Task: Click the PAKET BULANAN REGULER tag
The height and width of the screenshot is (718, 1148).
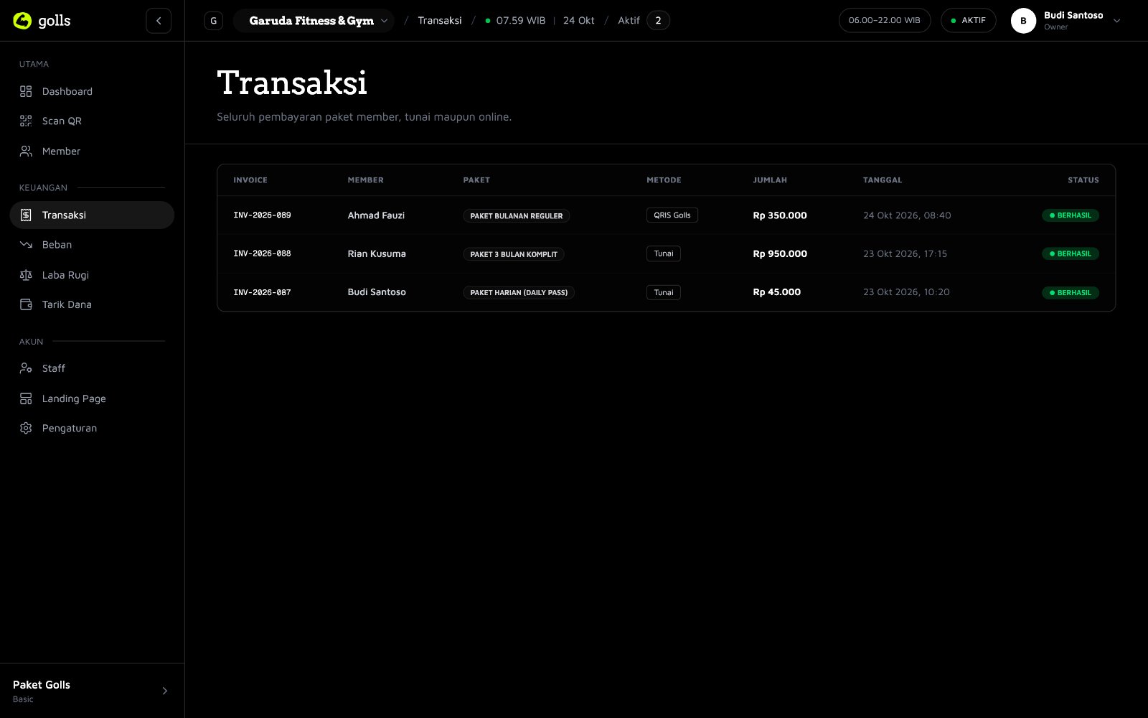Action: (517, 215)
